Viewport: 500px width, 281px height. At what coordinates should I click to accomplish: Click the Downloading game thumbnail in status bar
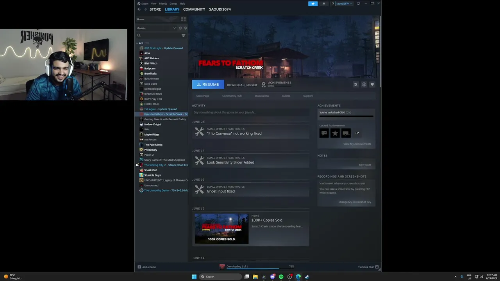222,267
